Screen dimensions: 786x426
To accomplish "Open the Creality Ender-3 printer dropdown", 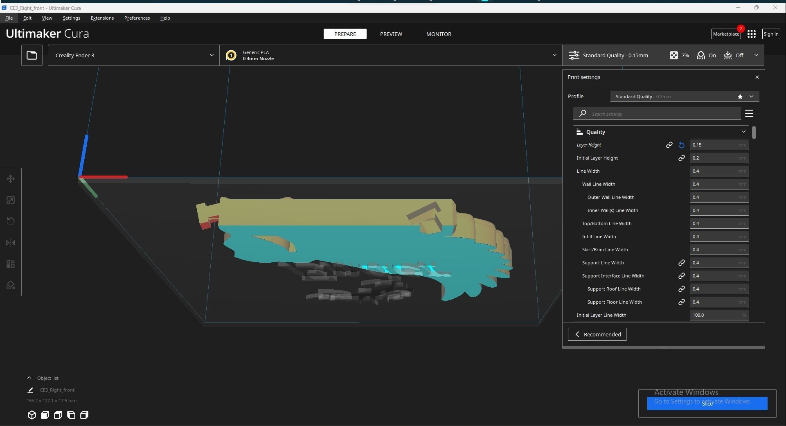I will [x=134, y=55].
